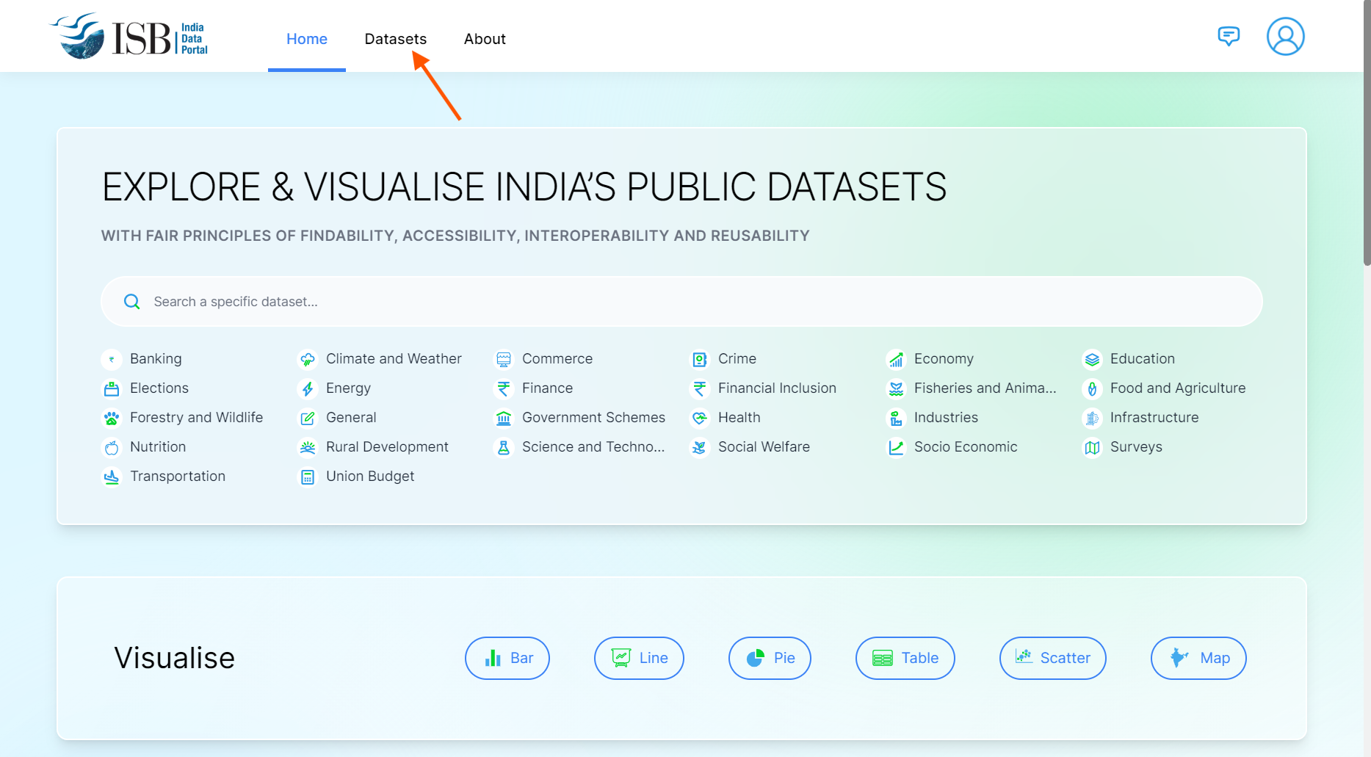Click the search magnifier icon

132,302
